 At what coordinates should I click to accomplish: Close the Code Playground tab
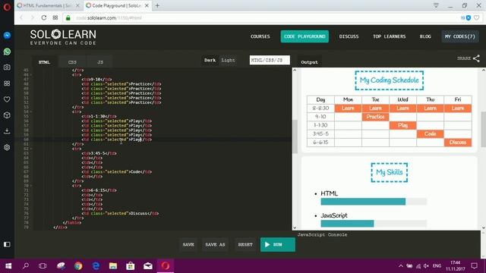pyautogui.click(x=147, y=5)
